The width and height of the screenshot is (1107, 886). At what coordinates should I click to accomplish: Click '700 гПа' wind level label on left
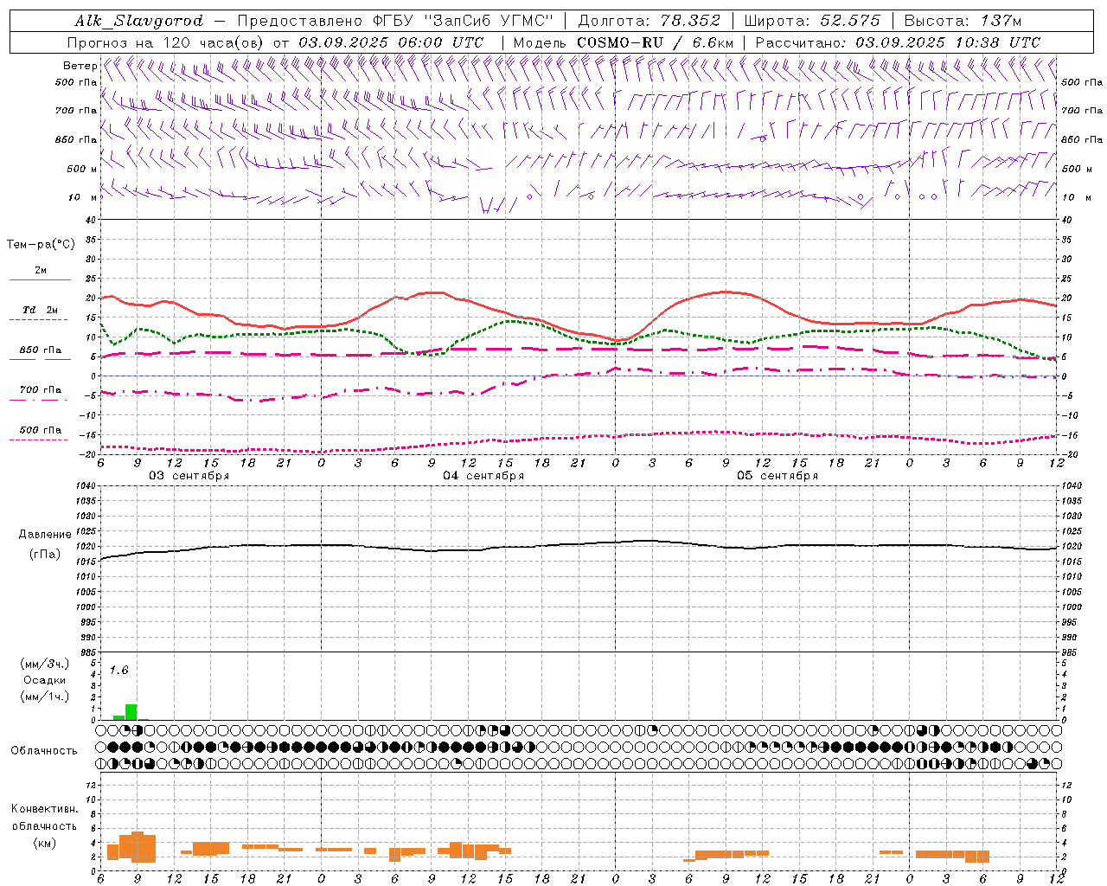[x=76, y=111]
